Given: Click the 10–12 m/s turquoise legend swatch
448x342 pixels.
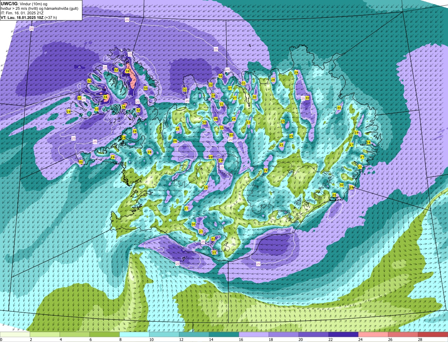Looking at the screenshot, I should 164,334.
